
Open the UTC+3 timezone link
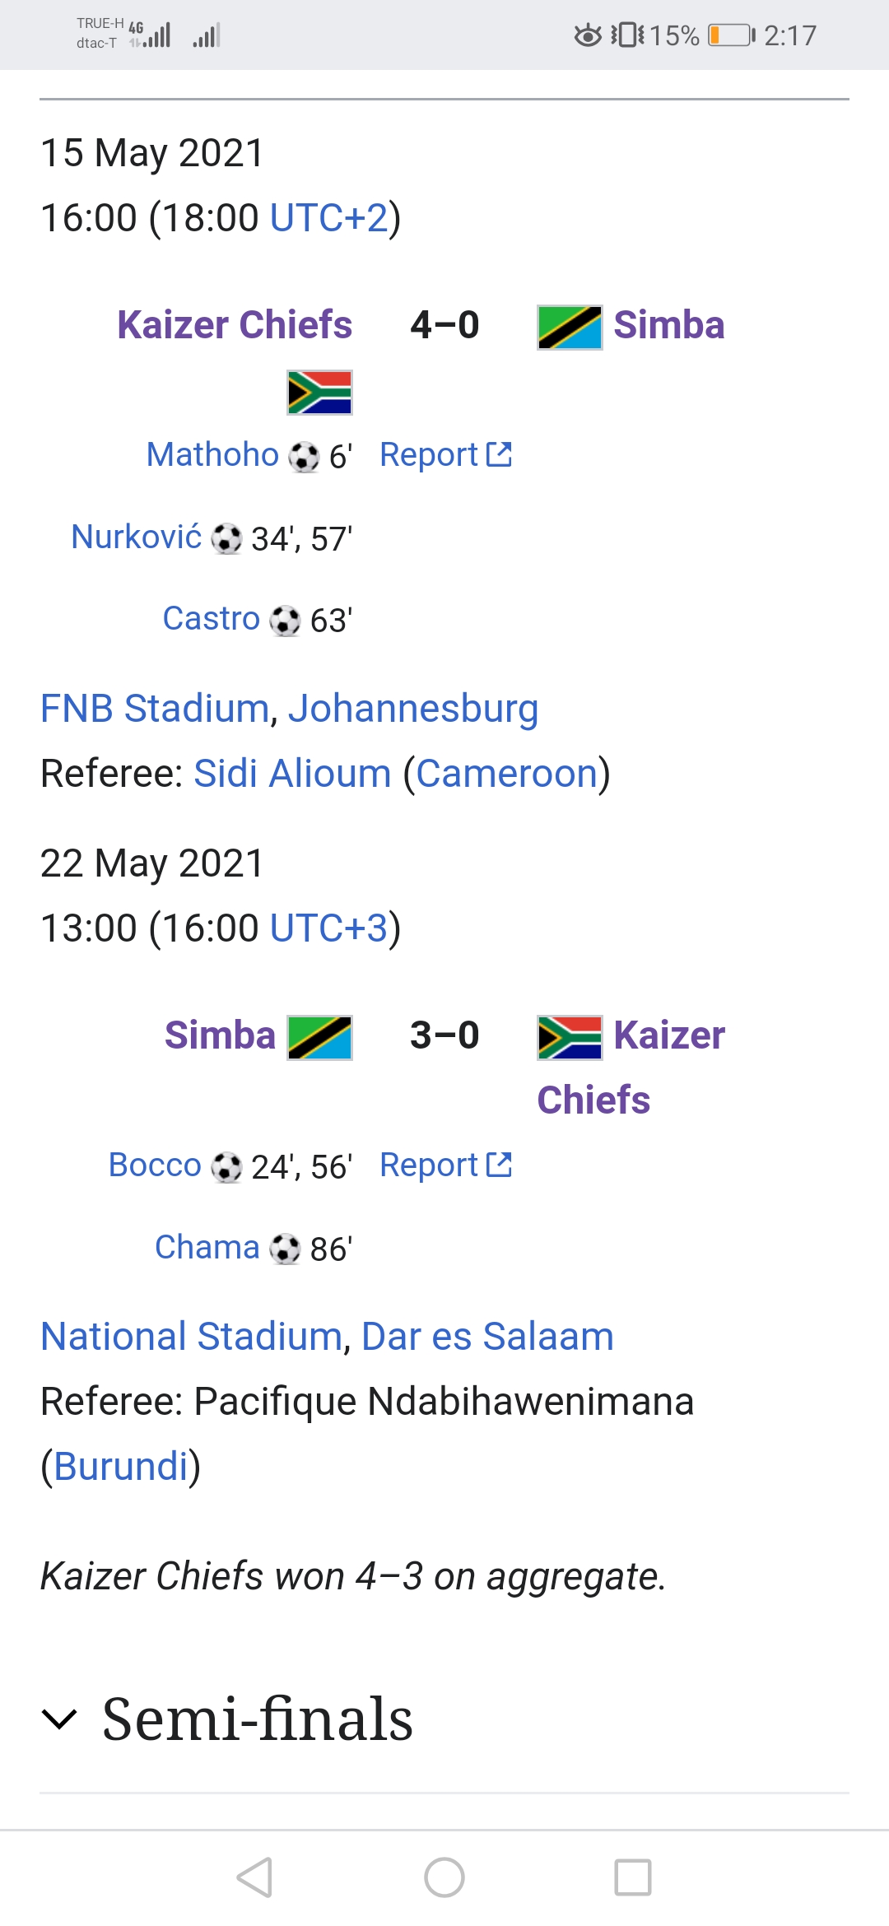[328, 928]
